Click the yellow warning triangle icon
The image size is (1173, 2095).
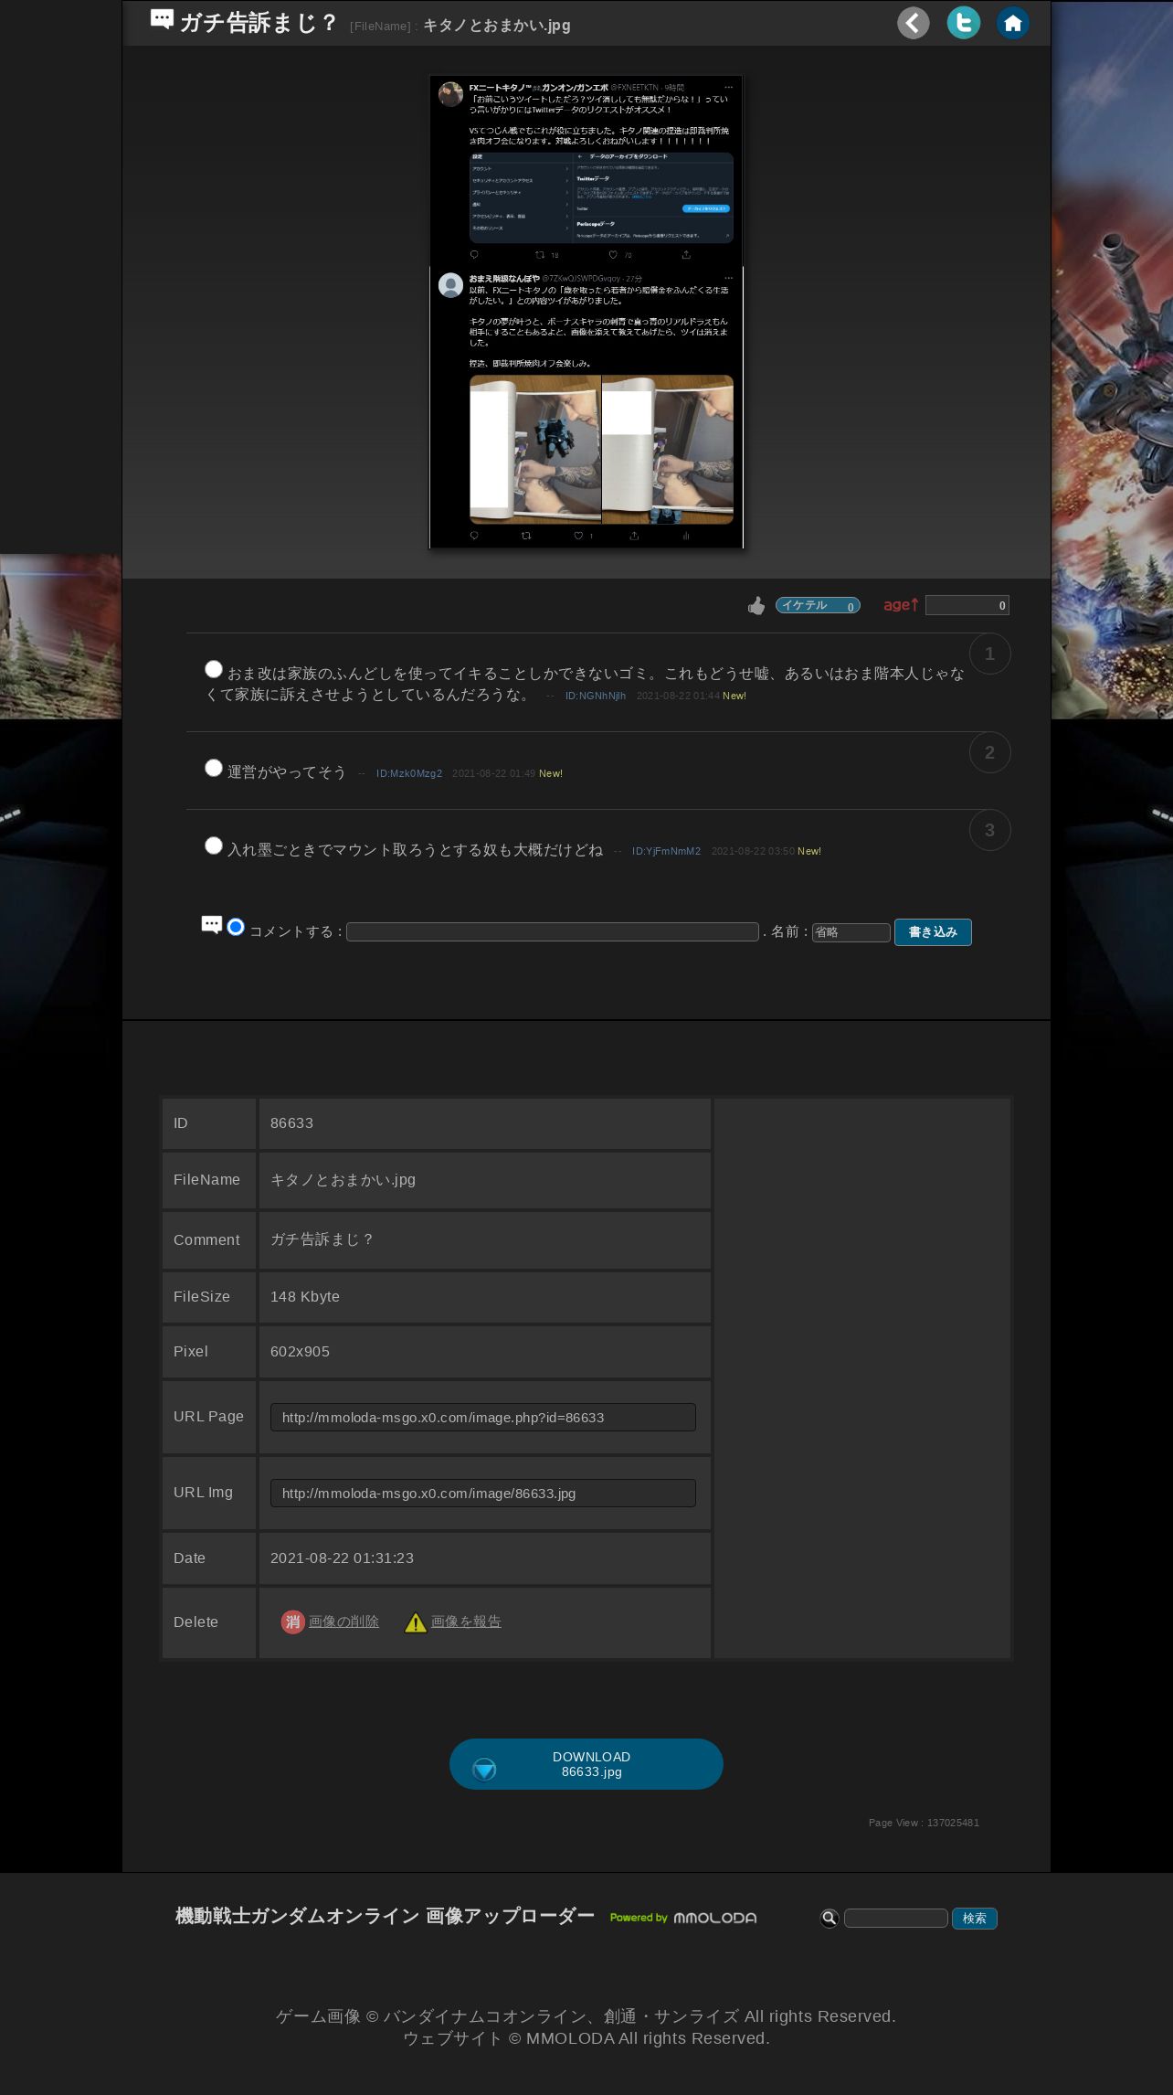tap(416, 1622)
